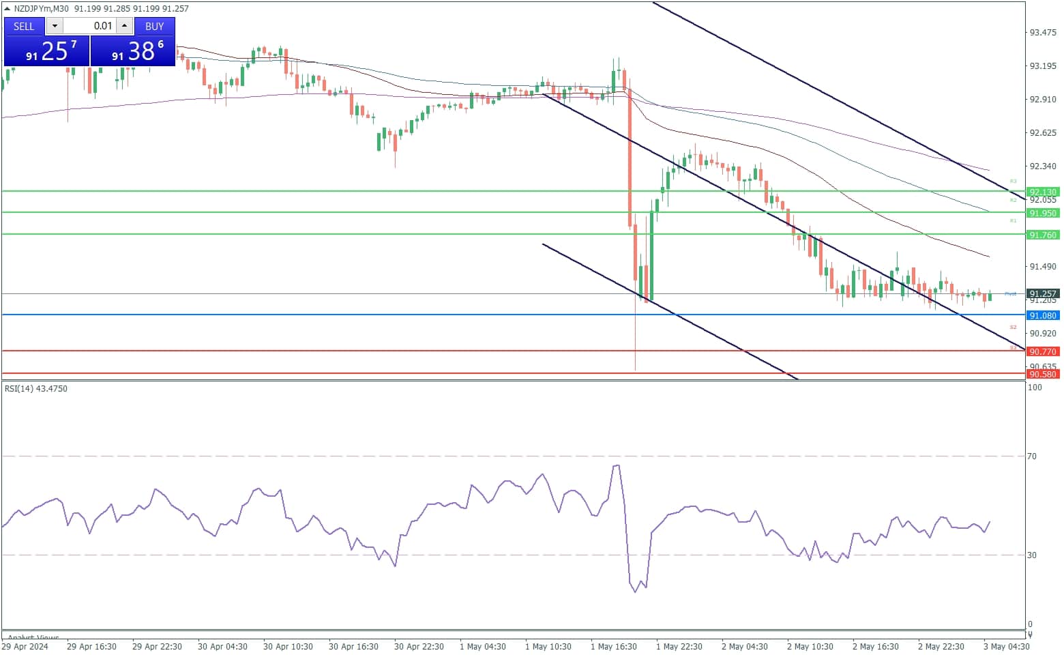Click the 2 May 10:30 time label
This screenshot has width=1064, height=655.
(810, 647)
